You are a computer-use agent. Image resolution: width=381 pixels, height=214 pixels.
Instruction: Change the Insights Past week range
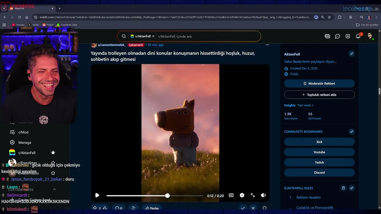coord(305,105)
